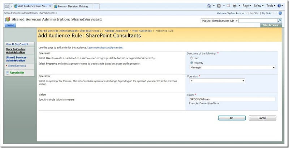Switch to the Home - Decision Making tab
This screenshot has width=289, height=148.
(x=73, y=6)
